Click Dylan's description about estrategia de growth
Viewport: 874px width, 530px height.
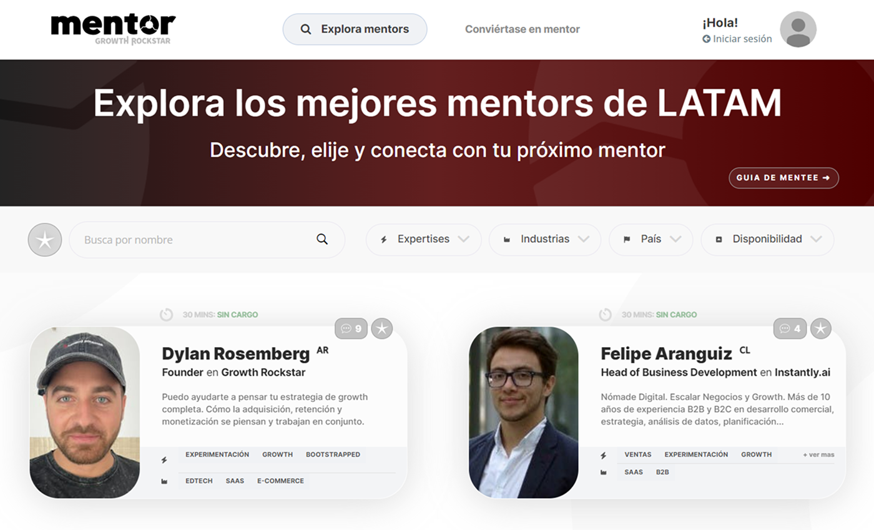click(x=265, y=409)
